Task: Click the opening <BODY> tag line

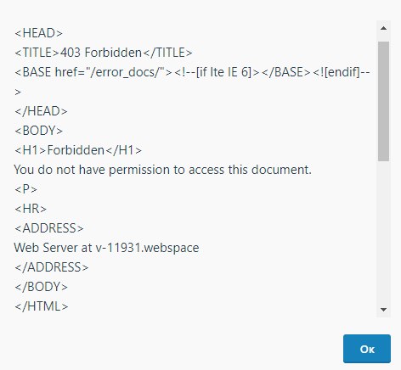Action: tap(38, 131)
